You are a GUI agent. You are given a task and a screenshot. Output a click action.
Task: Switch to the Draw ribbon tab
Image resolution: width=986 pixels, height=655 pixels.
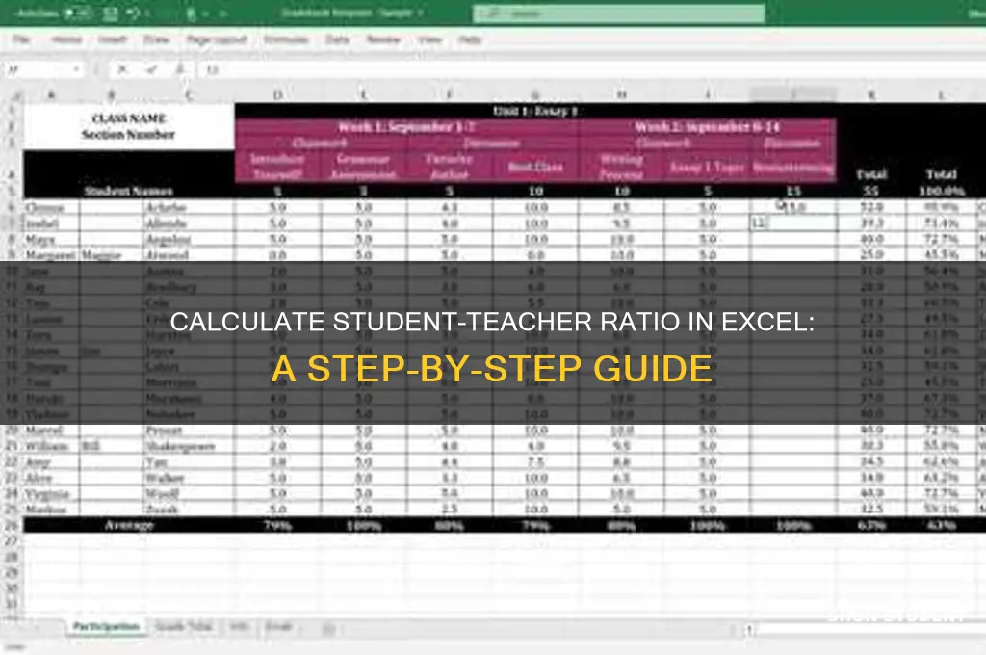[156, 39]
